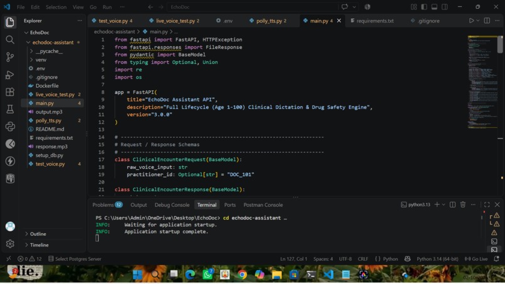
Task: Click the editor vertical scrollbar thumb
Action: [500, 44]
